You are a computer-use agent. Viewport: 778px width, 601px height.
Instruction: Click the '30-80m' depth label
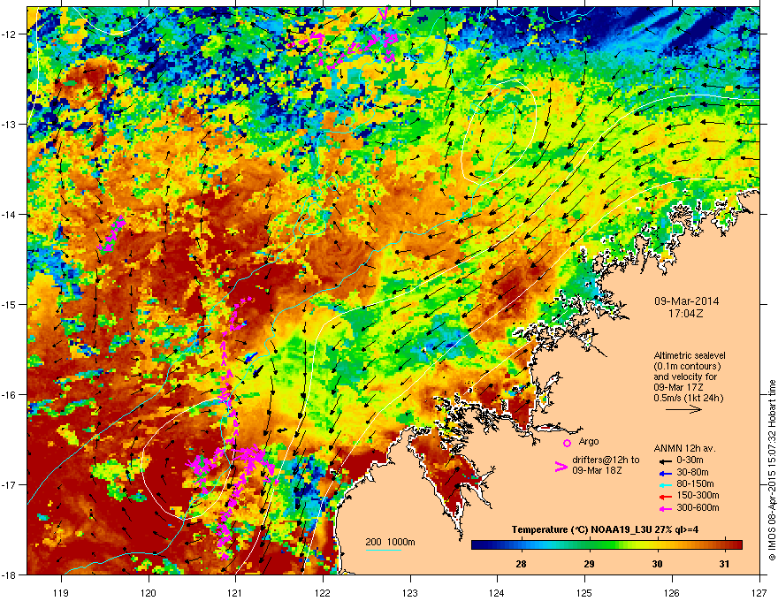point(692,472)
